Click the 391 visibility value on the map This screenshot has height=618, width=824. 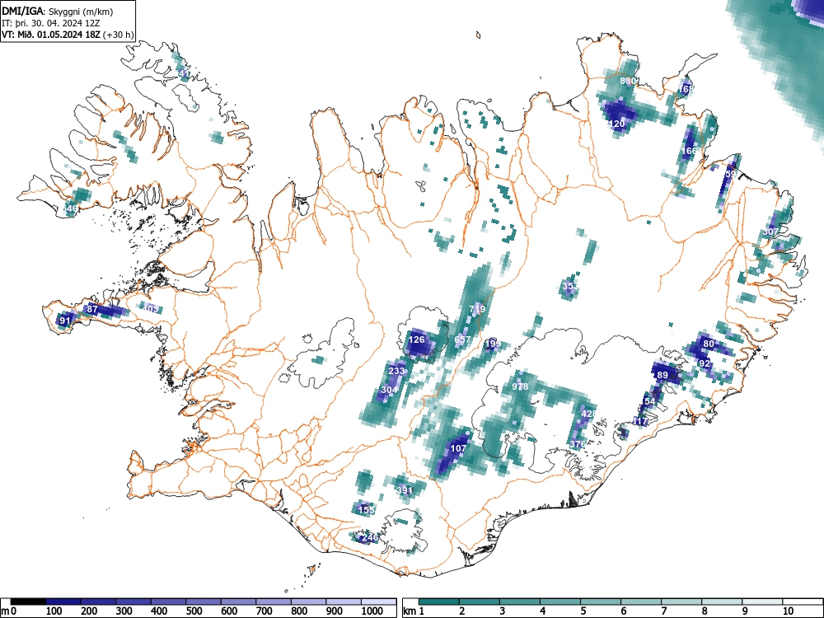coord(405,490)
